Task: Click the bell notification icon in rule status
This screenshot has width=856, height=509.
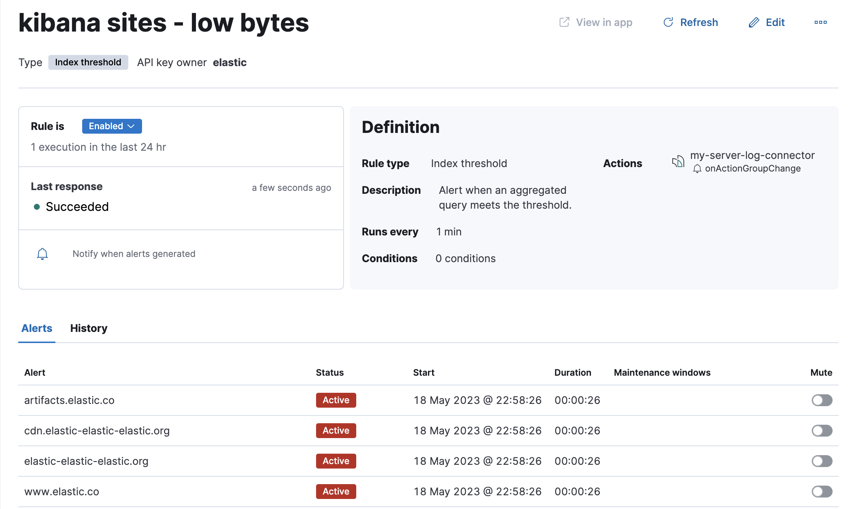Action: click(x=42, y=253)
